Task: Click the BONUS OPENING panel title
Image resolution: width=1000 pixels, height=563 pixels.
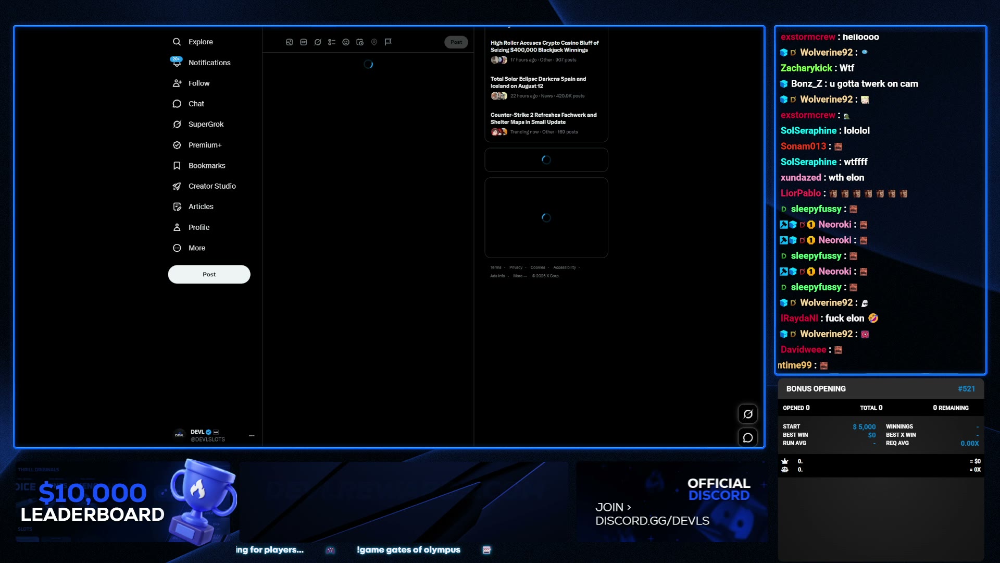Action: [816, 389]
